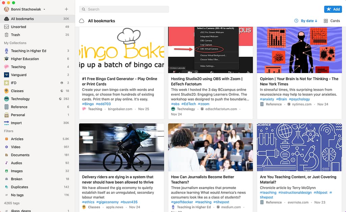346x212 pixels.
Task: Click the cloud icon beside All bookmarks heading
Action: click(81, 21)
